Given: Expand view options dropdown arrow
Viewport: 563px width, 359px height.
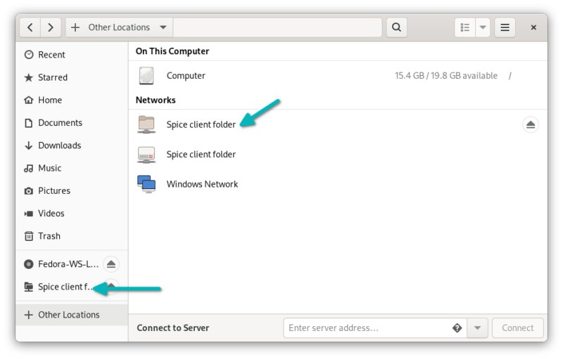Looking at the screenshot, I should [x=483, y=27].
